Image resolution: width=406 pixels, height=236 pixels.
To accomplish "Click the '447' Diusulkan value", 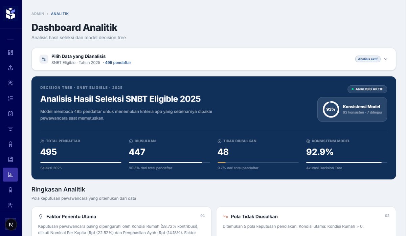I will pos(137,152).
